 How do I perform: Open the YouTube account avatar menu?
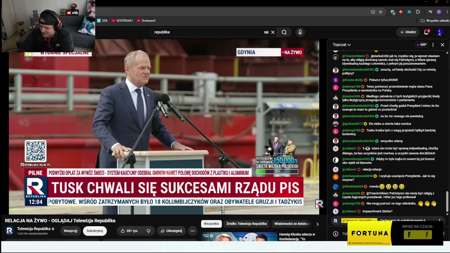439,32
